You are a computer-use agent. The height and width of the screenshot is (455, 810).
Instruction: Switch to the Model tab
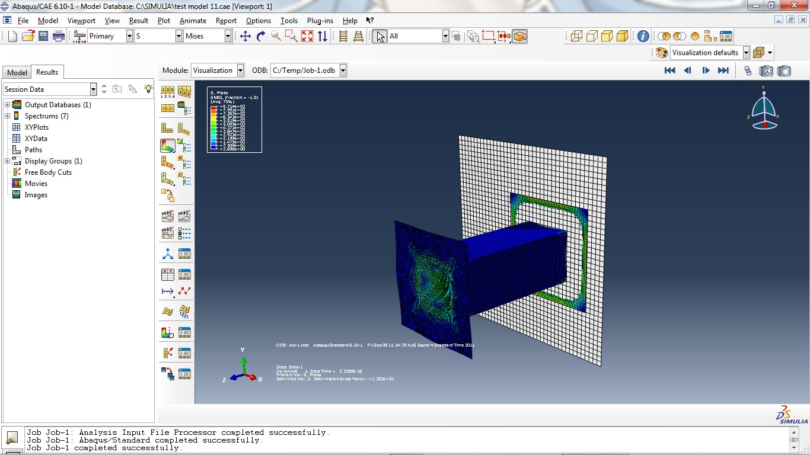click(17, 72)
